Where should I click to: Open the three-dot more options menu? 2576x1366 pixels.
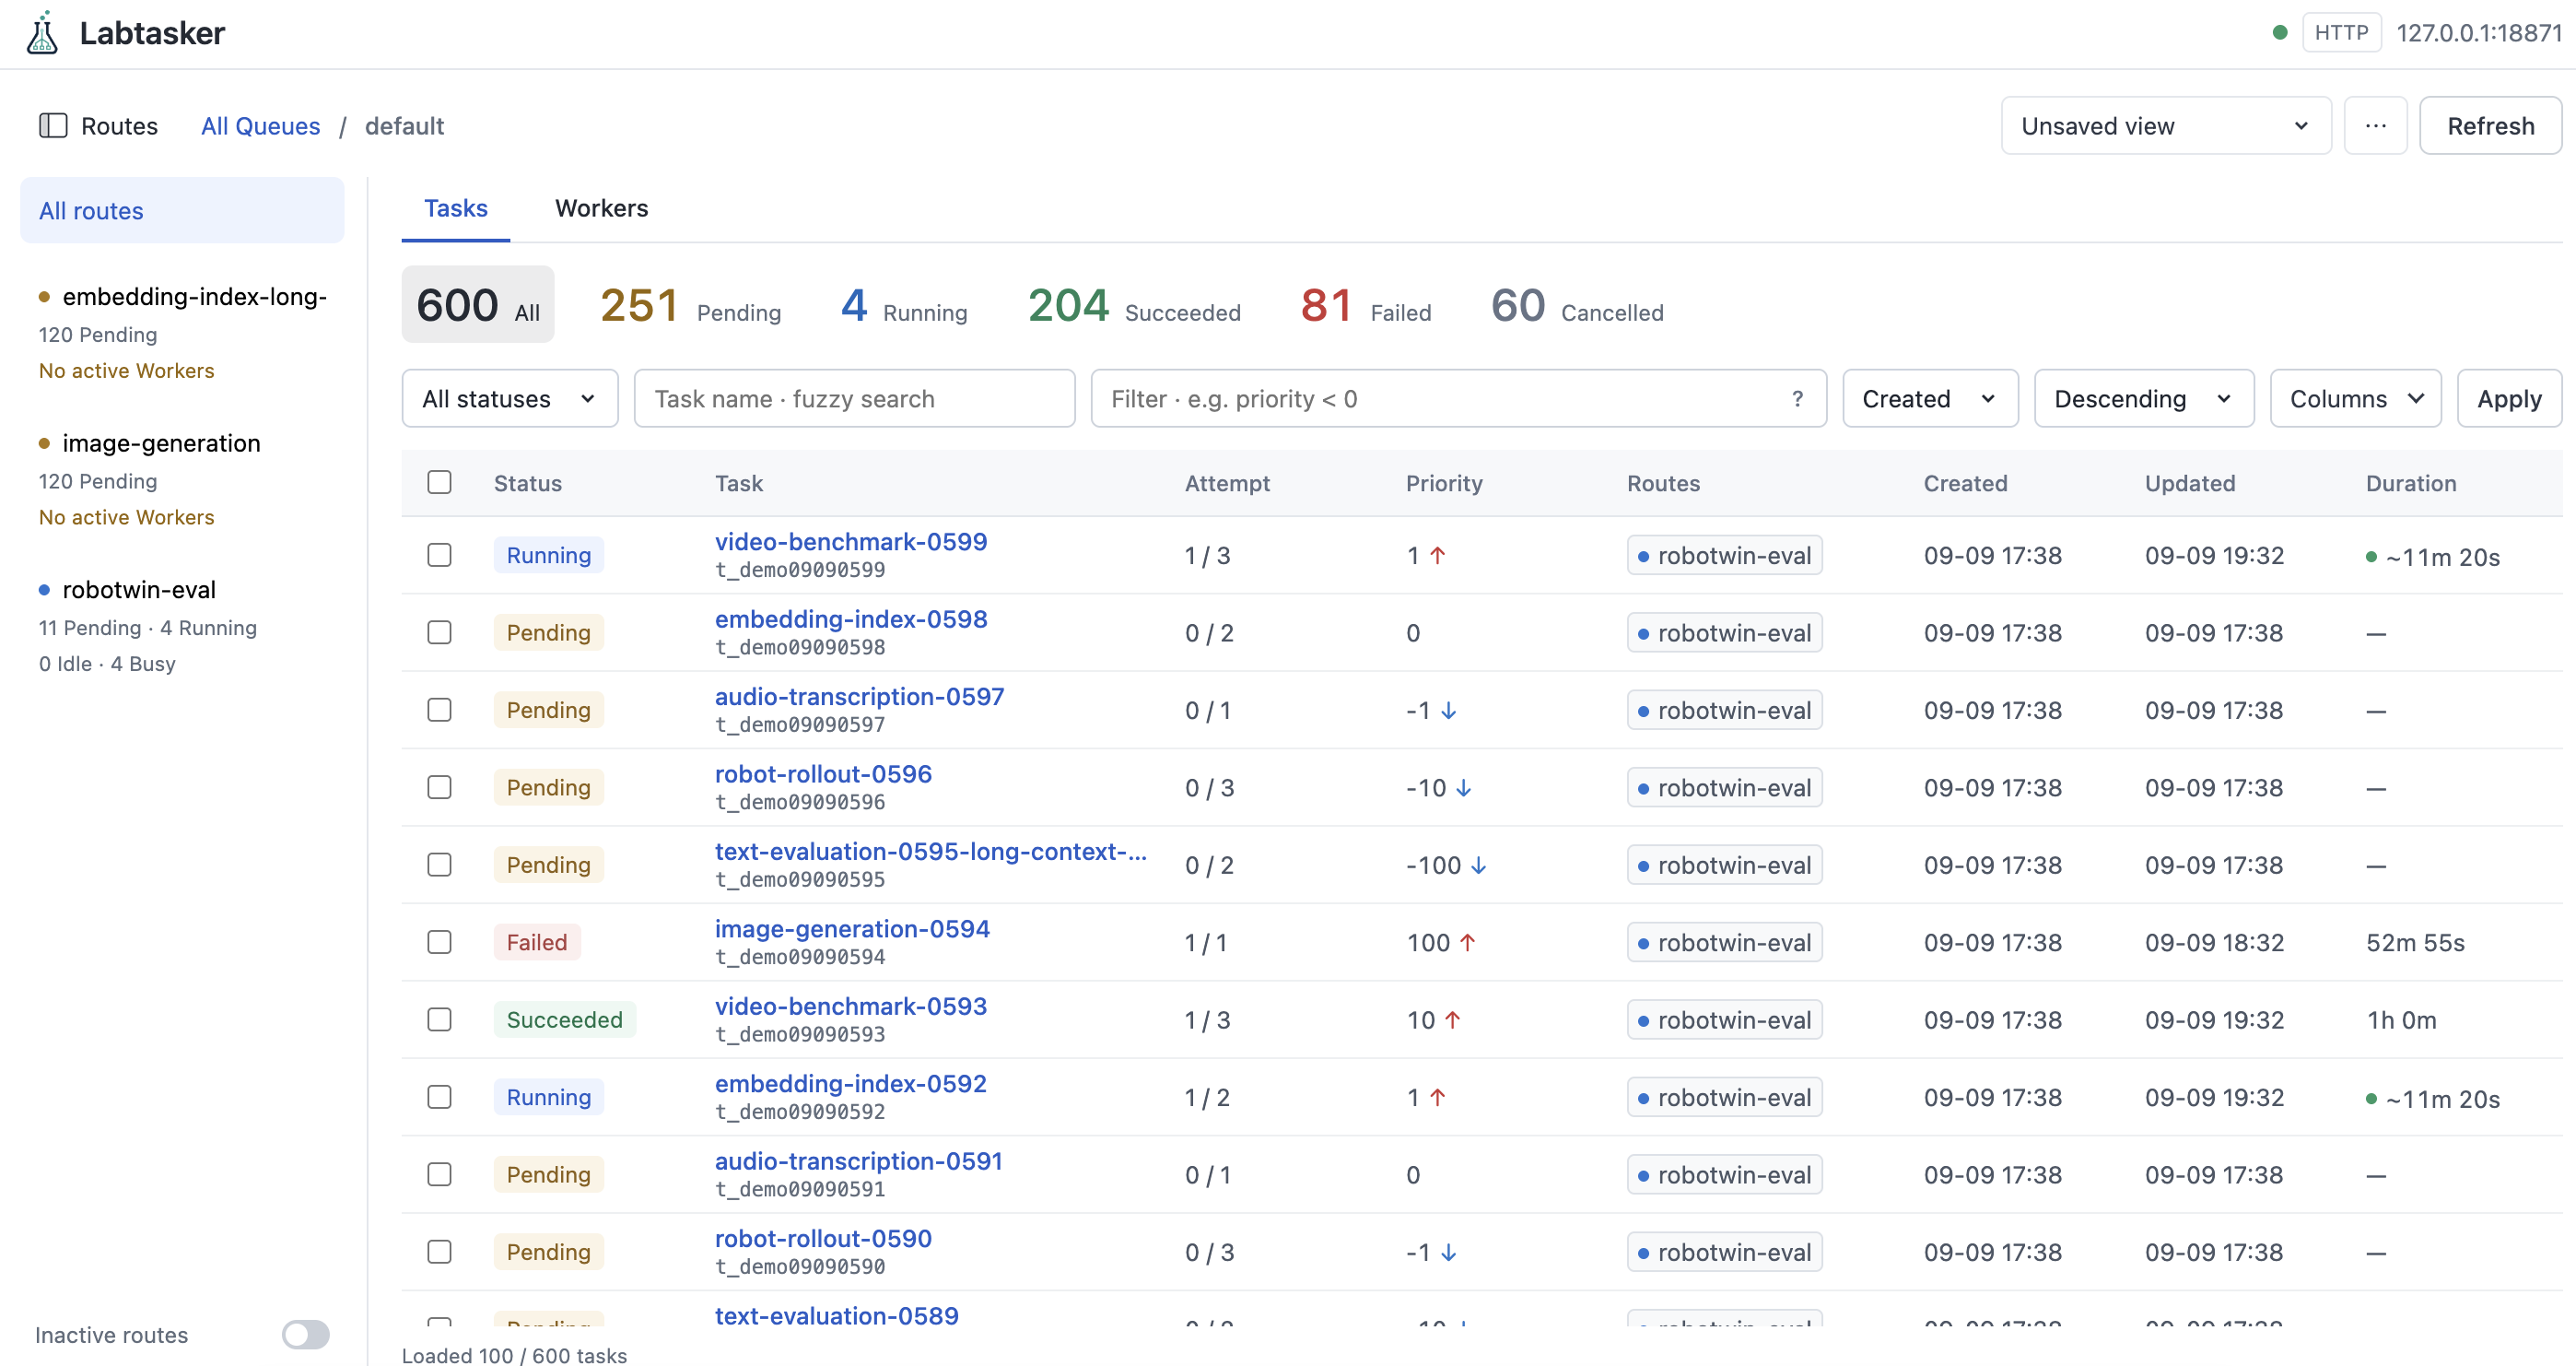2375,126
